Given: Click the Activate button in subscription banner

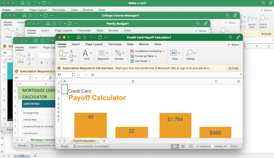Looking at the screenshot, I should click(233, 68).
